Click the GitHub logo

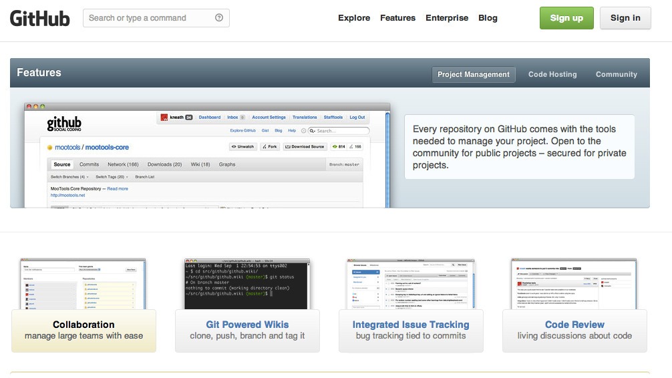pos(40,18)
